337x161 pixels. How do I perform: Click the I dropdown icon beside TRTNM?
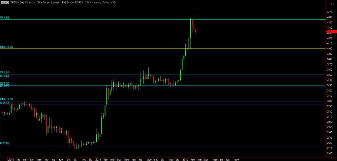coord(22,2)
